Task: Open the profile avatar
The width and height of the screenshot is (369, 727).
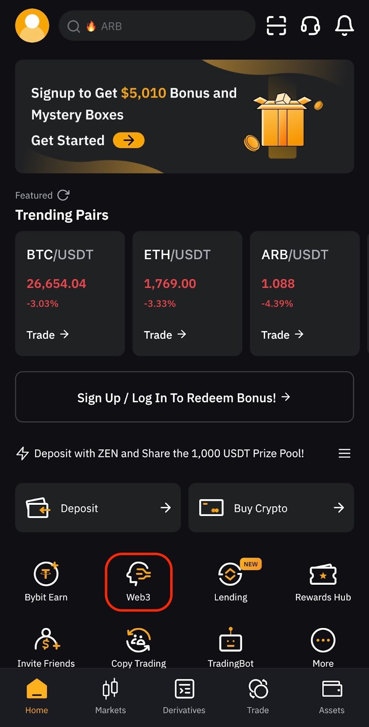Action: 32,26
